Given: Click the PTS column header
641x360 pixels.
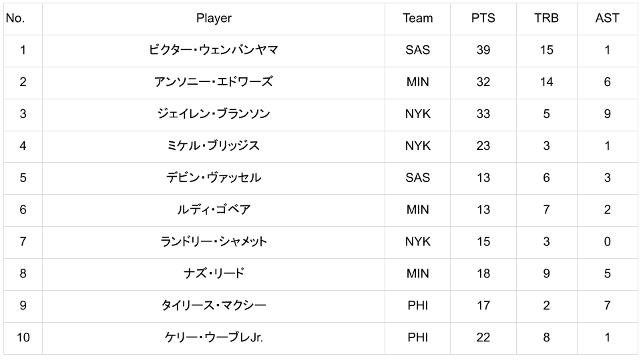Looking at the screenshot, I should (x=483, y=19).
